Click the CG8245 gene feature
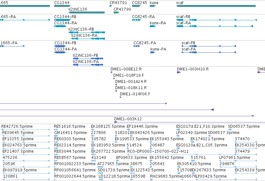 (x=136, y=6)
